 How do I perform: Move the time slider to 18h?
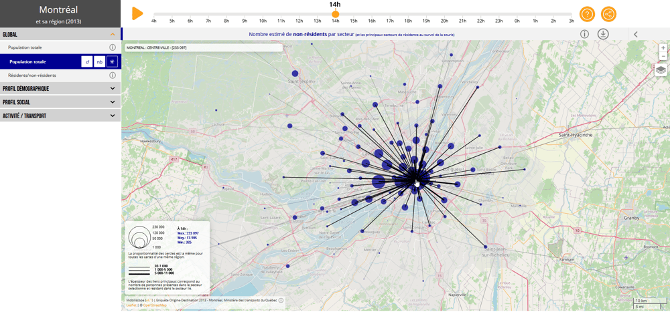[409, 14]
